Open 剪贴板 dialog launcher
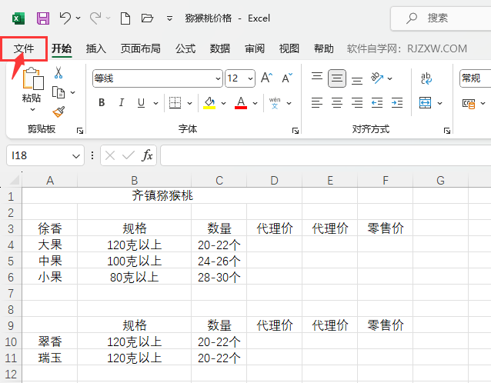The image size is (491, 383). 80,131
